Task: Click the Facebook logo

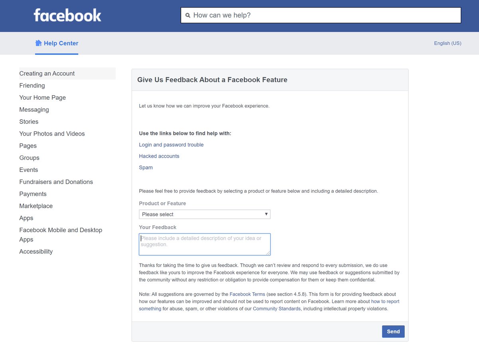Action: (67, 15)
